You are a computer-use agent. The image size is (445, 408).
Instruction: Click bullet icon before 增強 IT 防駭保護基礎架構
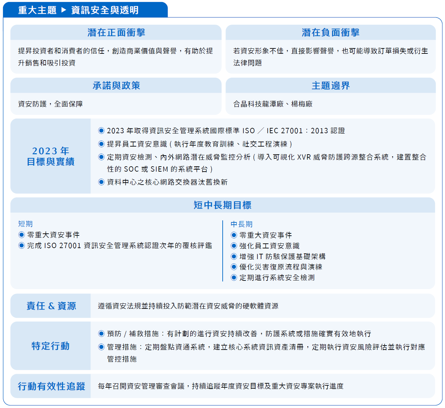[234, 256]
